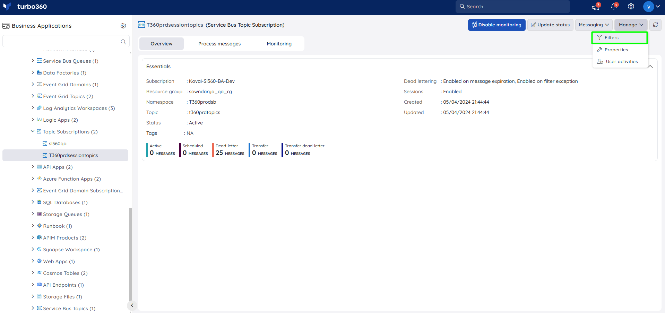Click the Runbook gear icon

pyautogui.click(x=39, y=226)
